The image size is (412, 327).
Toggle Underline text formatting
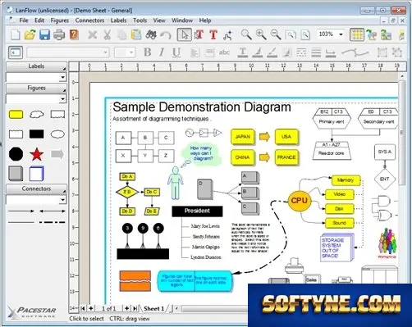[176, 52]
